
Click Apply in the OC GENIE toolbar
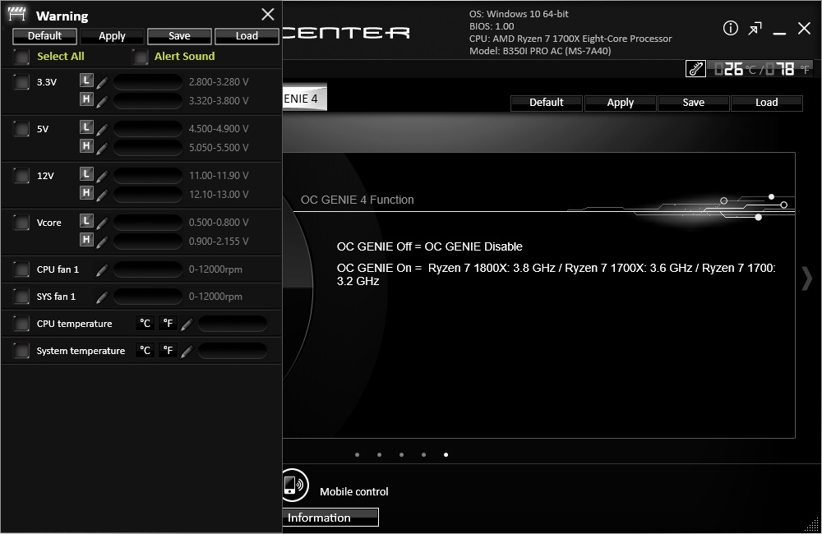pyautogui.click(x=620, y=103)
